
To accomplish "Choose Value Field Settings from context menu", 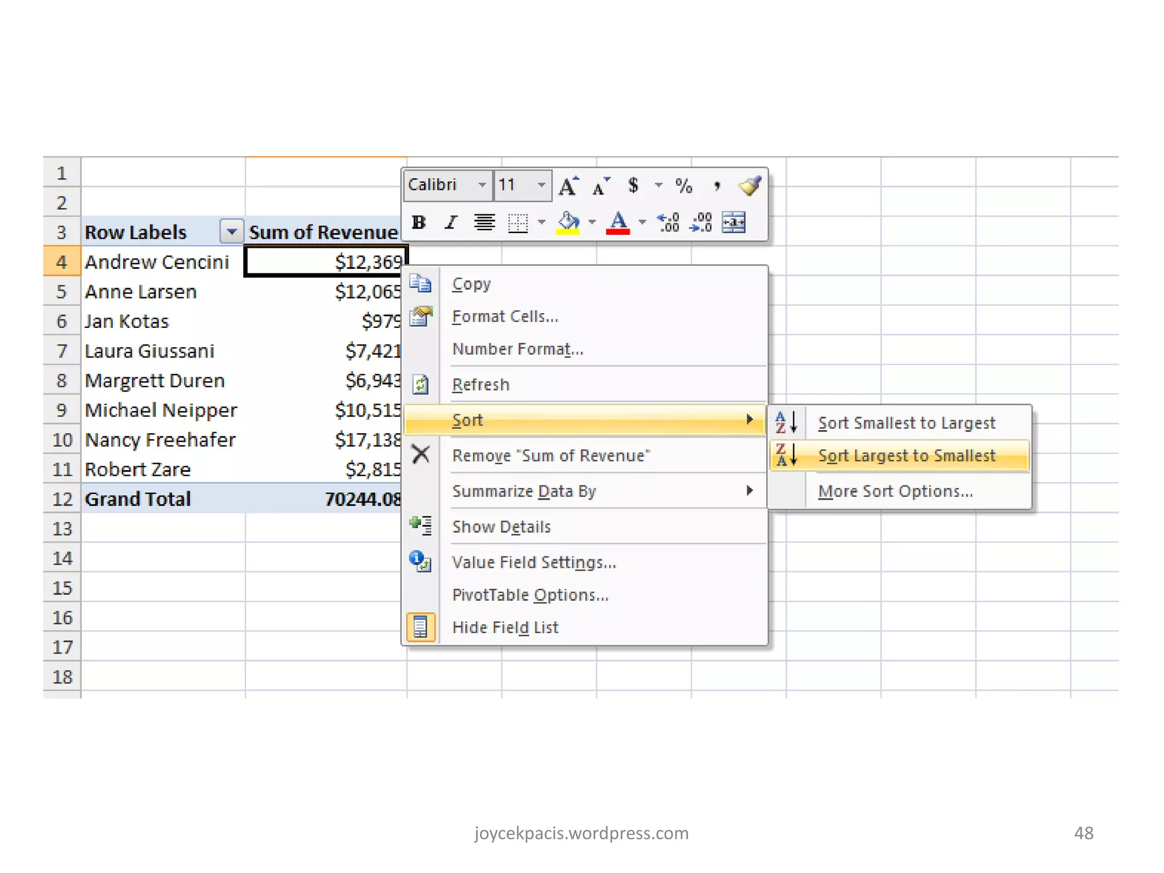I will 534,563.
